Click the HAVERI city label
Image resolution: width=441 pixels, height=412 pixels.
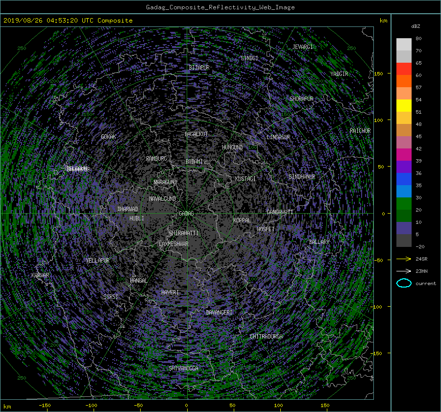170,292
